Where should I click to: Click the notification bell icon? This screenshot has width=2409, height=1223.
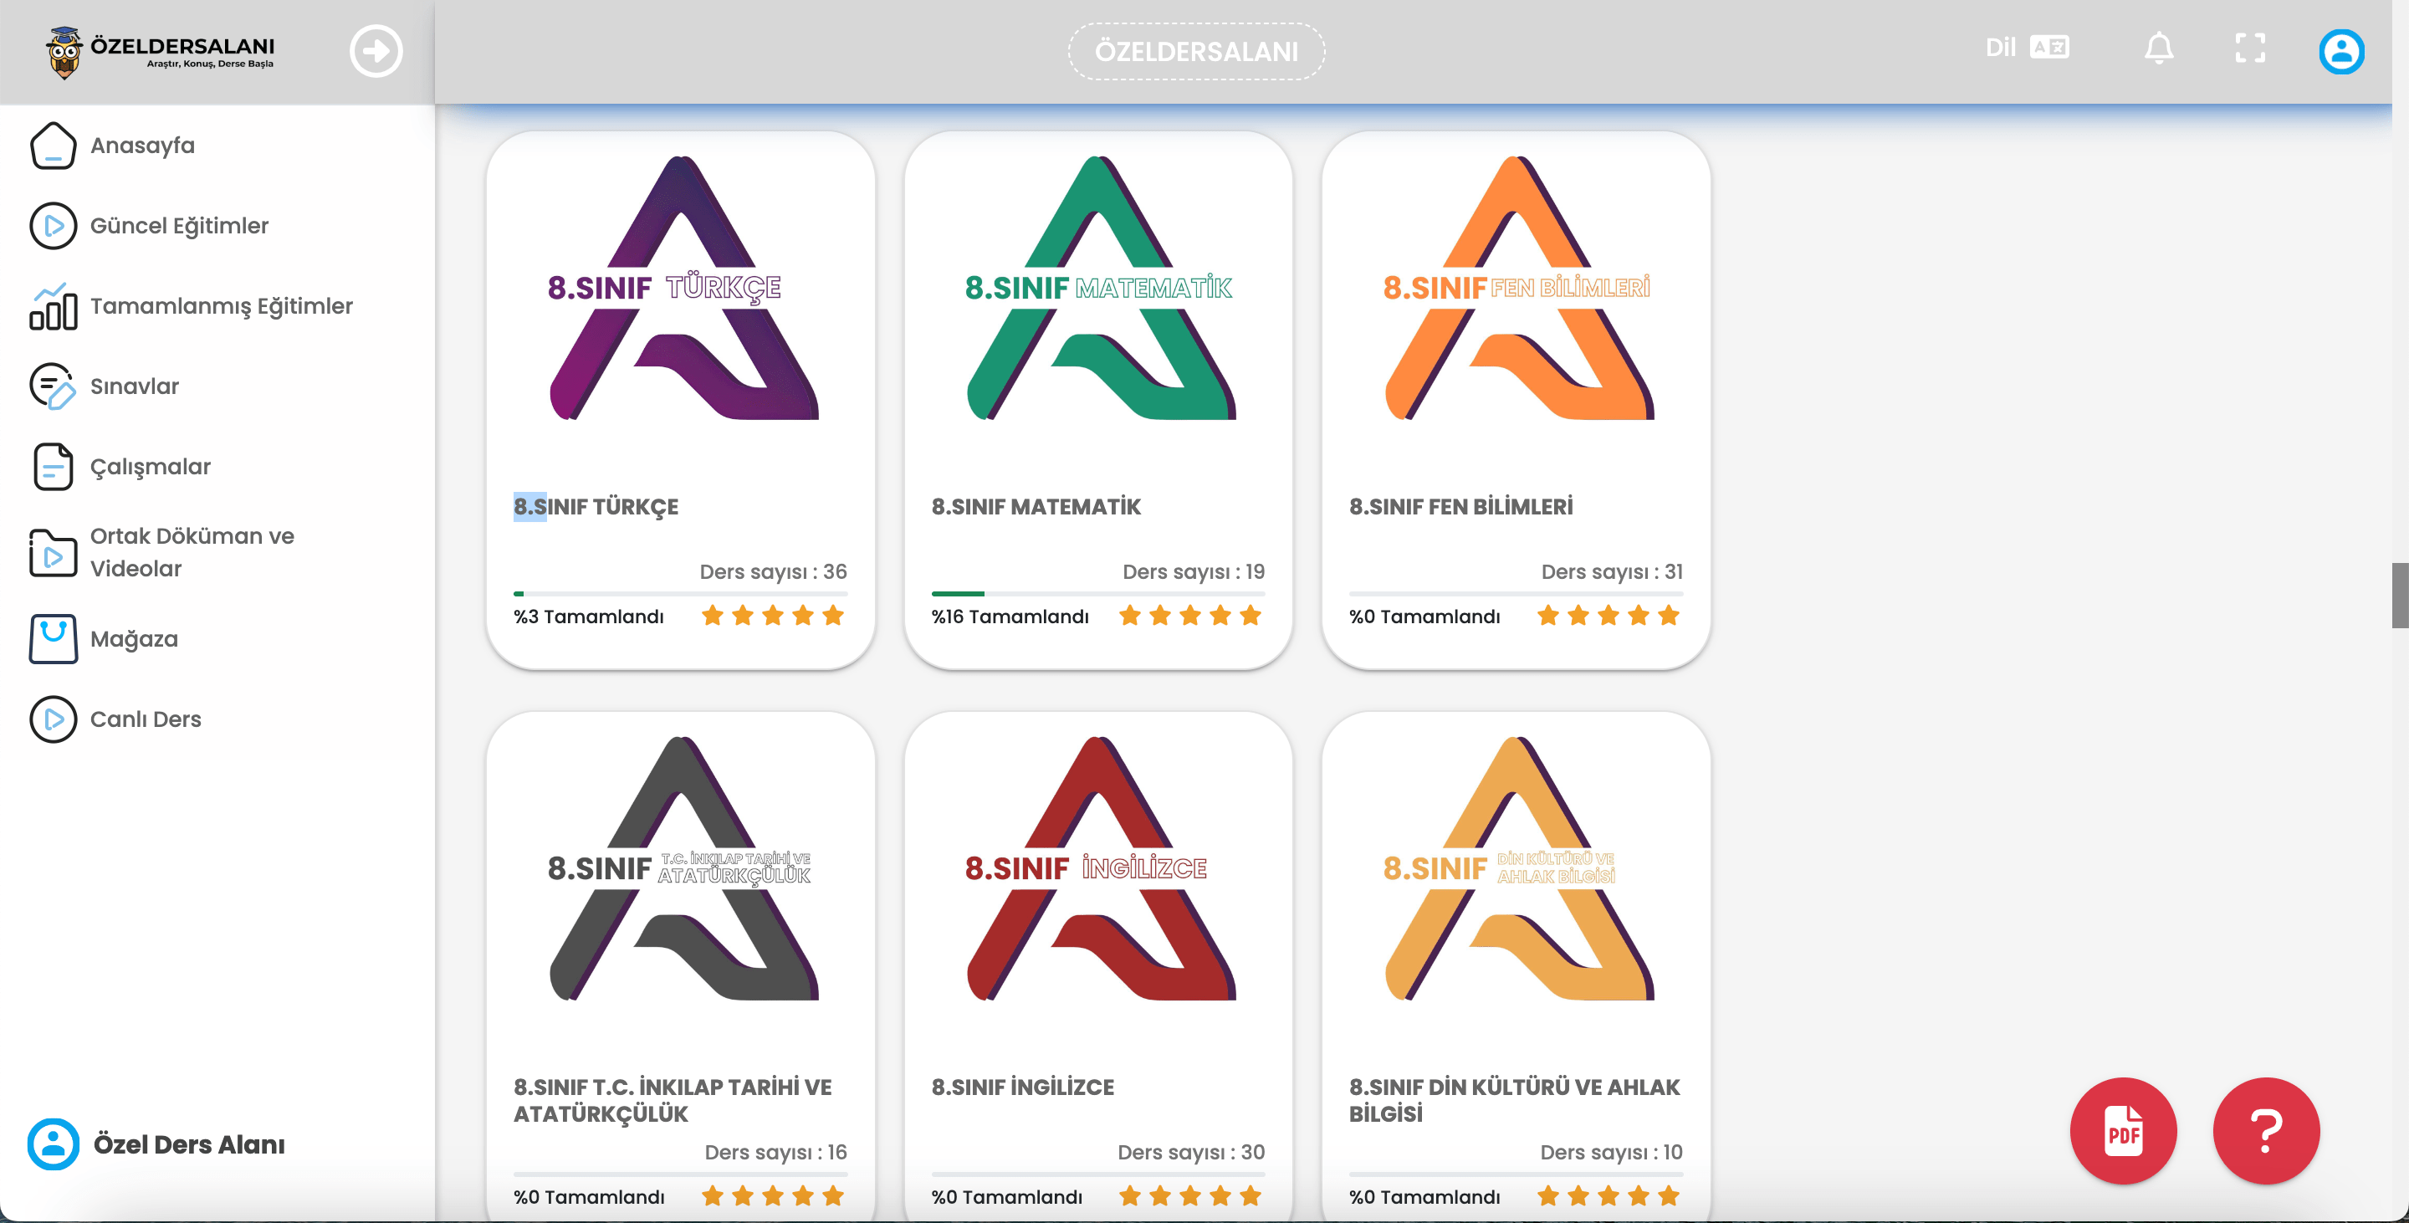[x=2158, y=48]
